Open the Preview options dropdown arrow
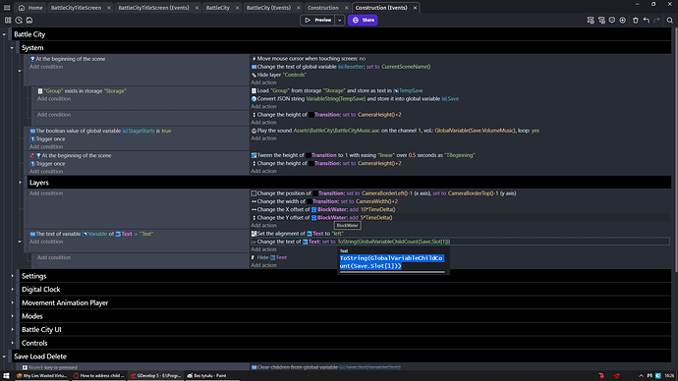 (x=339, y=20)
